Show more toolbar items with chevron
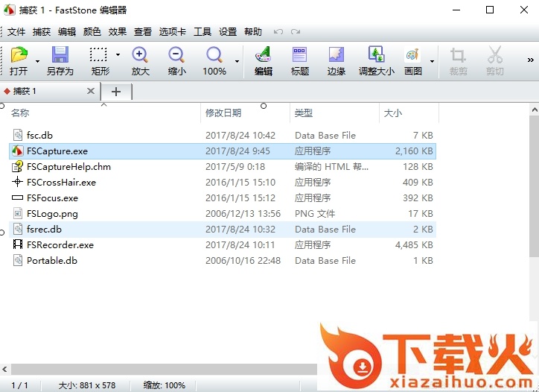Screen dimensions: 539x392 point(531,60)
